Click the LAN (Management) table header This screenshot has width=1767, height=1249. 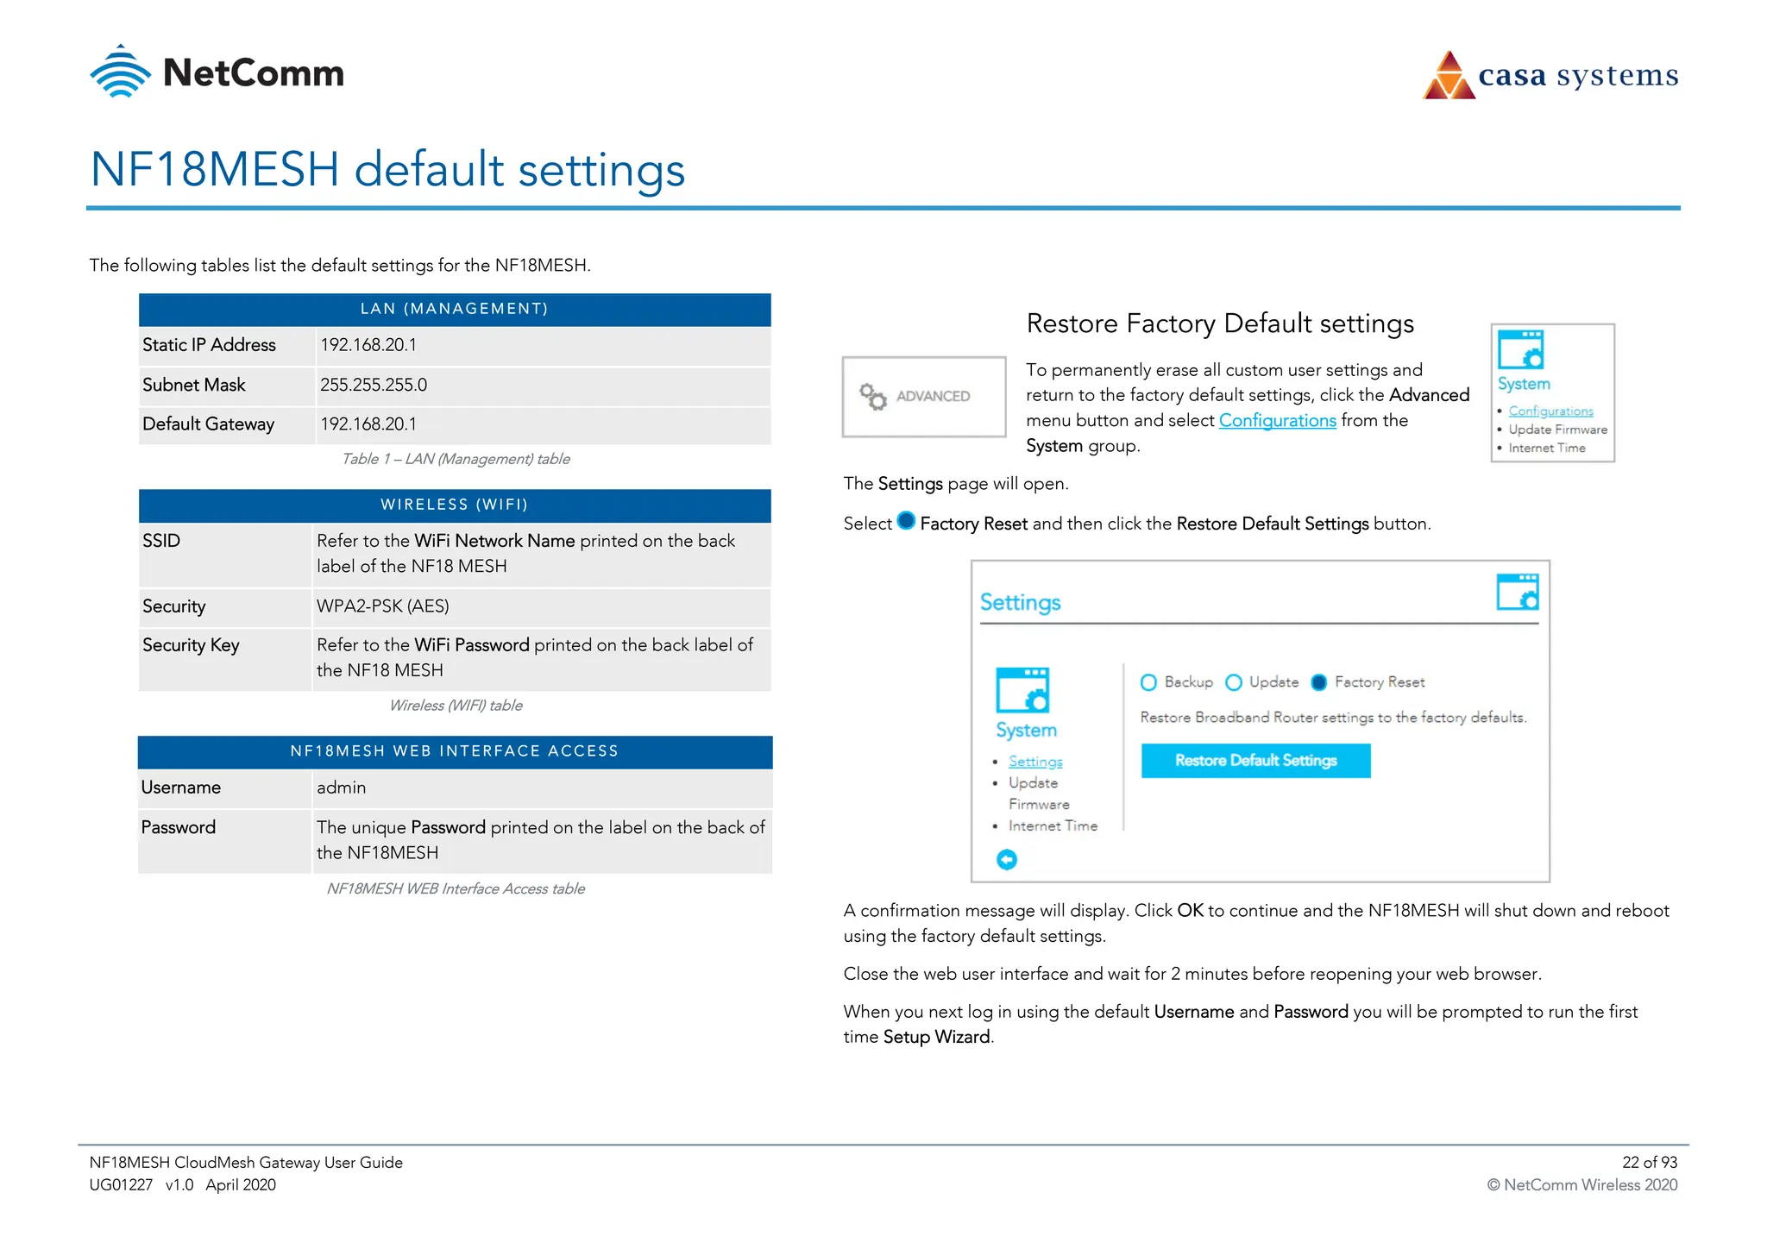tap(455, 310)
